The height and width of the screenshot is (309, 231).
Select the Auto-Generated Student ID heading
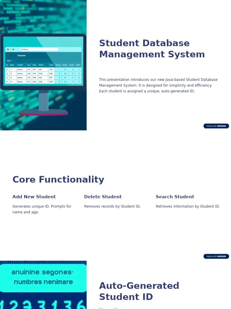point(139,291)
